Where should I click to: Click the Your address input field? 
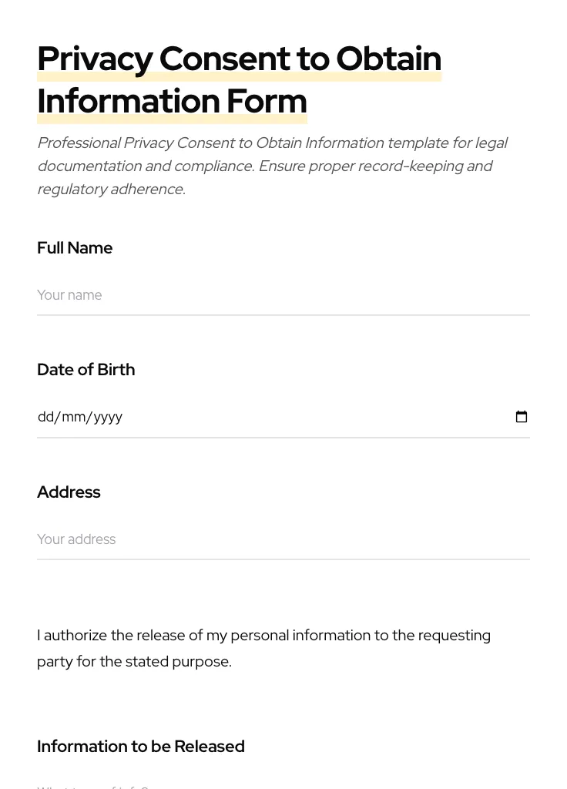231,539
